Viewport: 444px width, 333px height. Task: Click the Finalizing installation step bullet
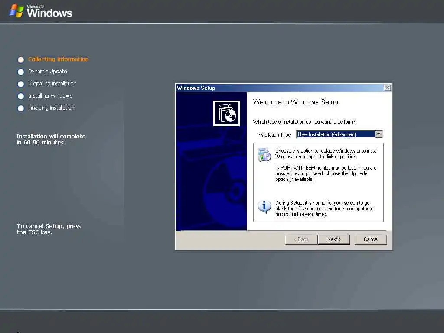pyautogui.click(x=21, y=108)
